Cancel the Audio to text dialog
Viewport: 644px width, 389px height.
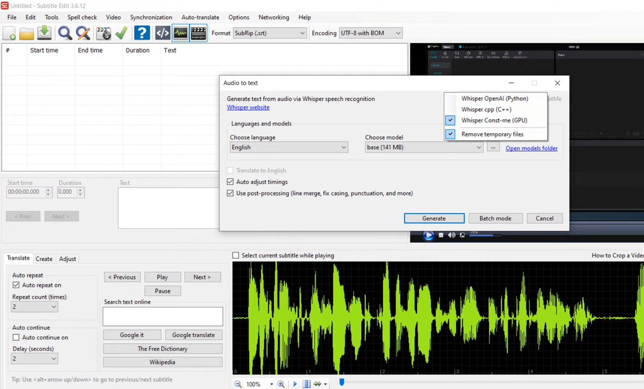click(x=545, y=218)
